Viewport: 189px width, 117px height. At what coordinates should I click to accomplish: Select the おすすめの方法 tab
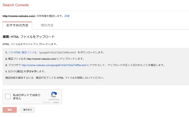[x=17, y=25]
